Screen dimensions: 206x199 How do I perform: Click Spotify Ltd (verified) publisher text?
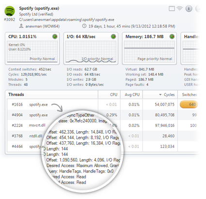(x=36, y=14)
